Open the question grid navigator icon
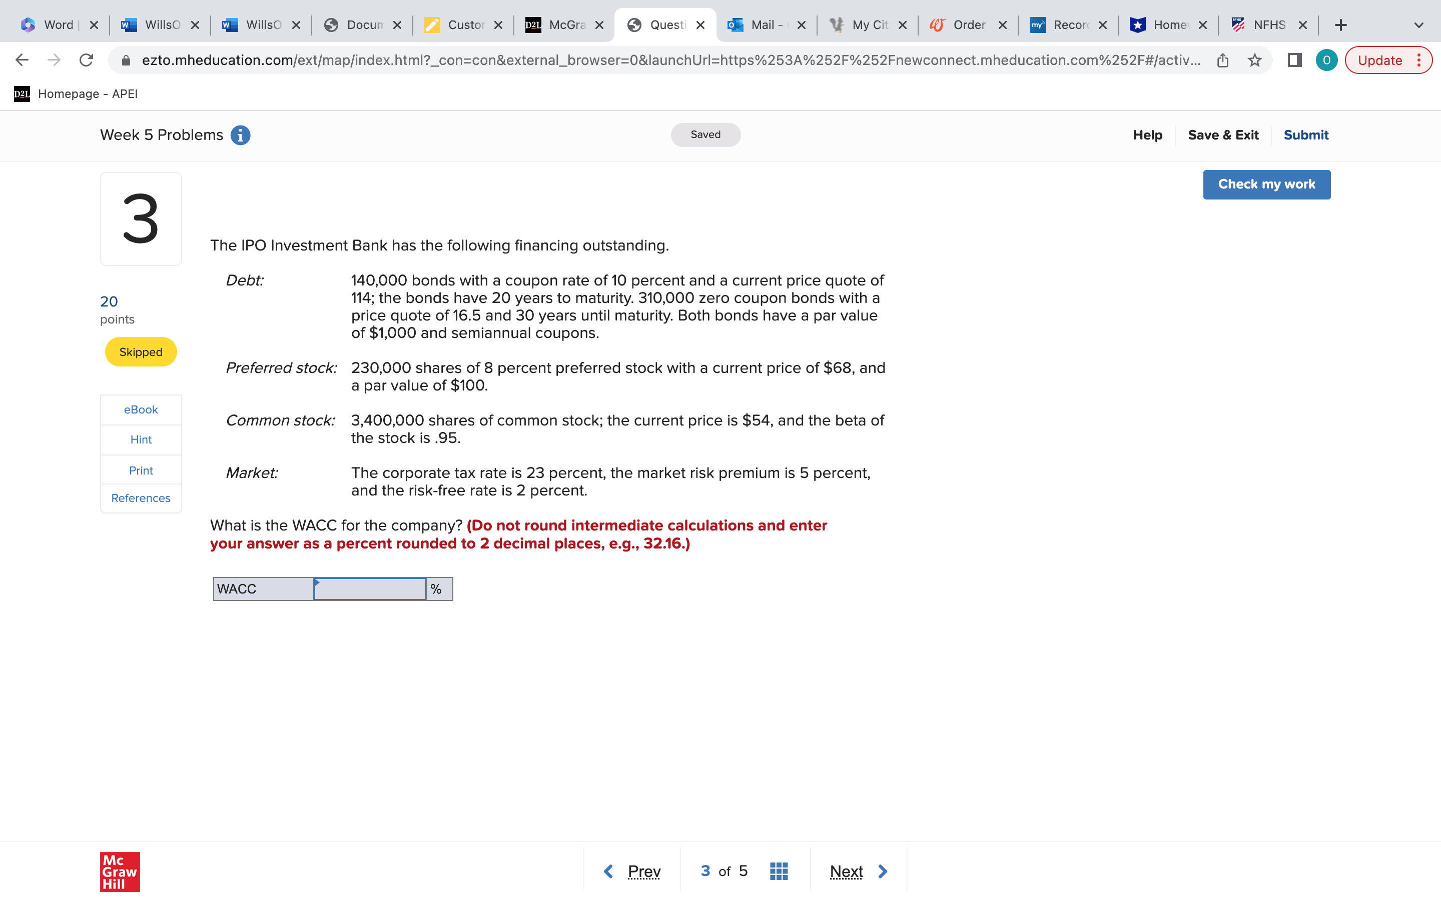 coord(778,871)
